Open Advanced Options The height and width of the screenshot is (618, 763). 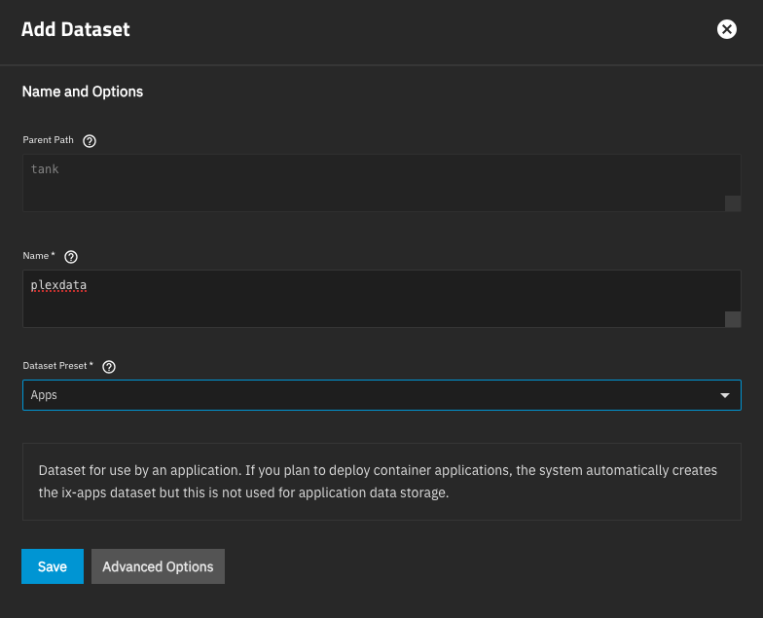[x=158, y=566]
